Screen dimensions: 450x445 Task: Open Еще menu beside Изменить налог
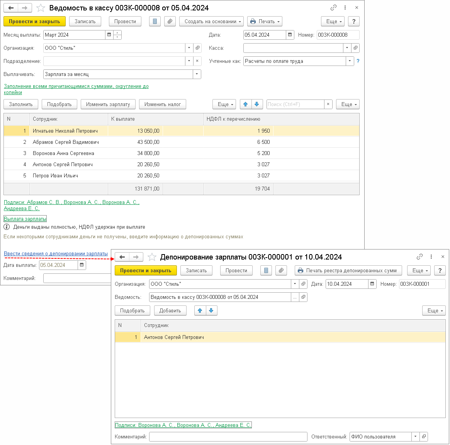(x=224, y=104)
